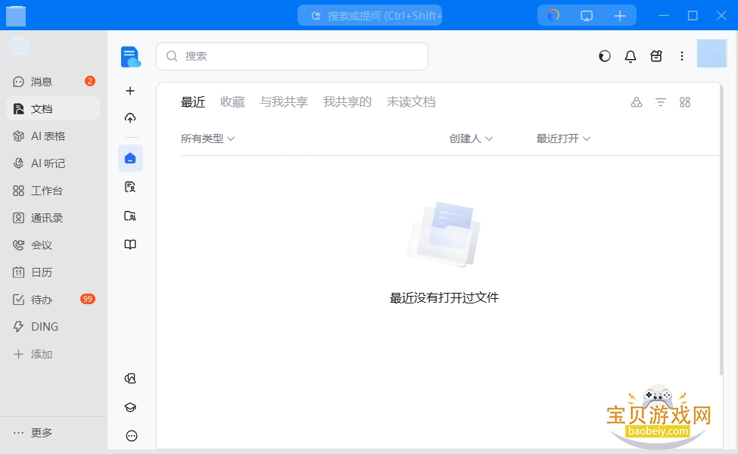Toggle the theme circle icon in header
Viewport: 738px width, 454px height.
pos(605,57)
